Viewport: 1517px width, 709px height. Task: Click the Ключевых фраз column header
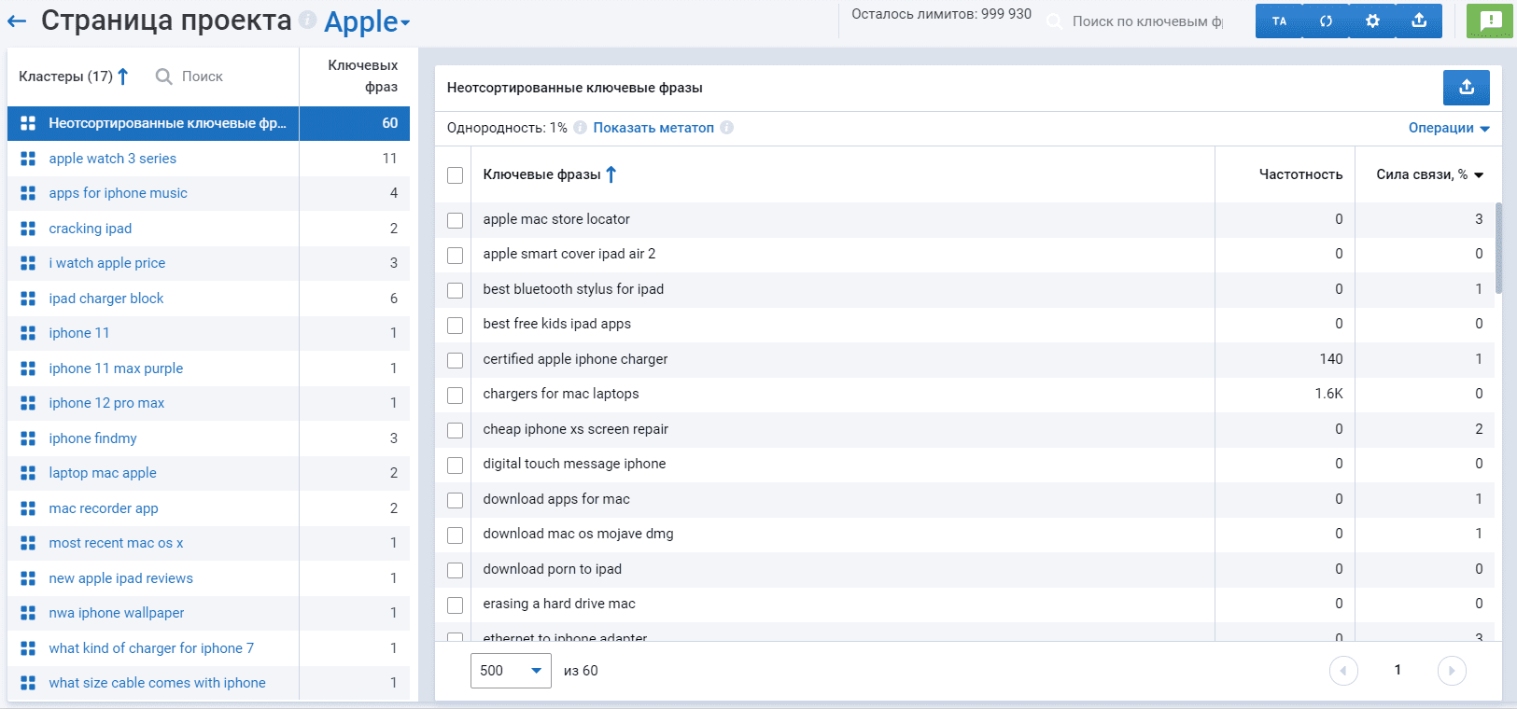pyautogui.click(x=363, y=76)
